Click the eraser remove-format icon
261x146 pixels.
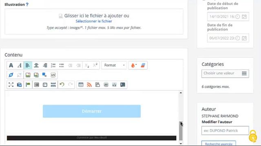[143, 65]
